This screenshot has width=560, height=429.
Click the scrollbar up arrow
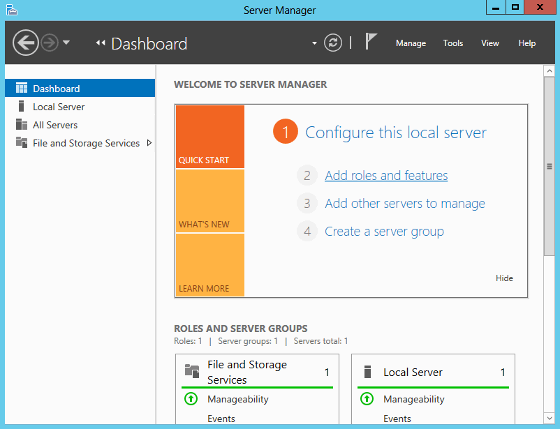(x=550, y=71)
